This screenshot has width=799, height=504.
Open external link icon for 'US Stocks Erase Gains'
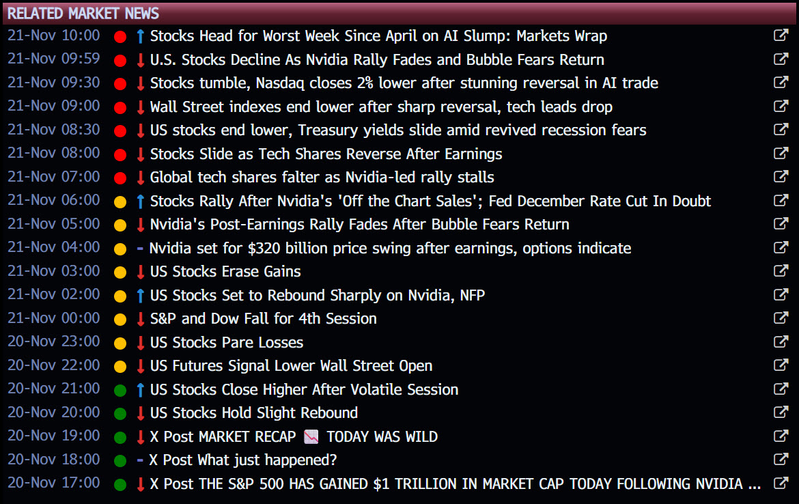click(781, 272)
